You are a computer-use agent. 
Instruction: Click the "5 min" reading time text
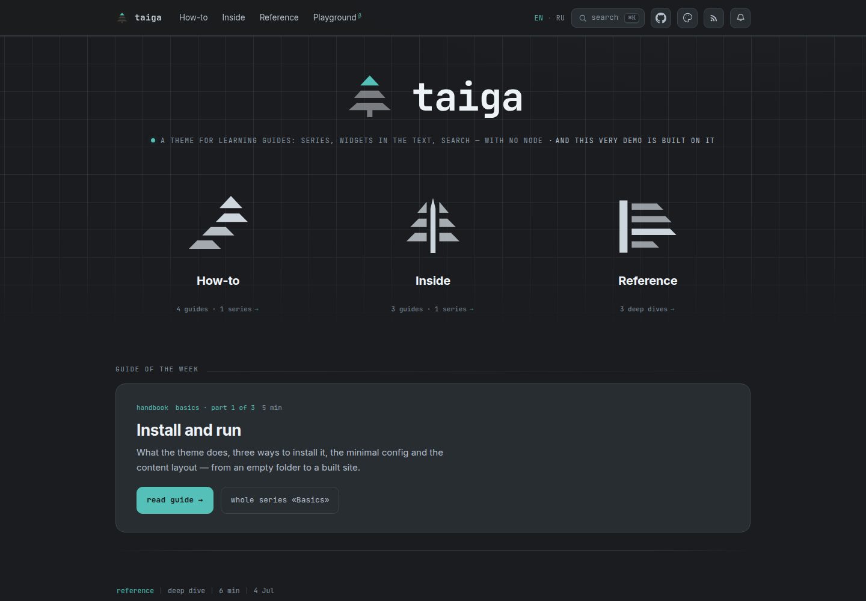(x=272, y=407)
